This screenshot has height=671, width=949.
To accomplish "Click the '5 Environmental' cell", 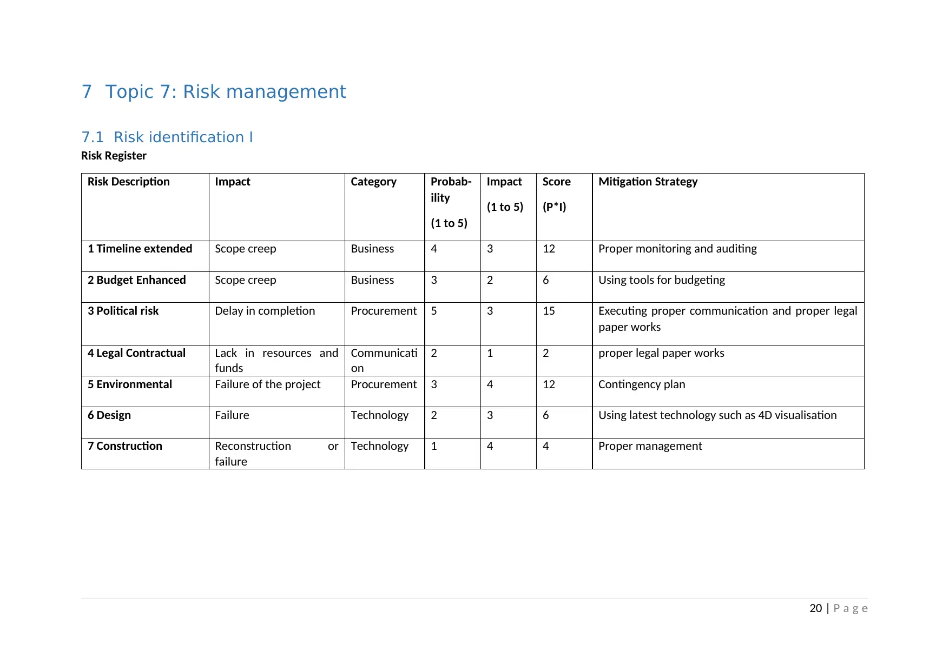I will pyautogui.click(x=145, y=391).
